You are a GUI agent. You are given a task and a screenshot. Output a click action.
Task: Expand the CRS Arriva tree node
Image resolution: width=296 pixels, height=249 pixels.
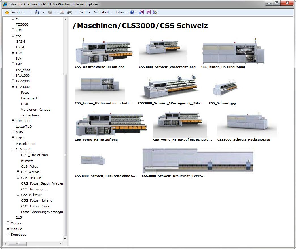[18, 172]
